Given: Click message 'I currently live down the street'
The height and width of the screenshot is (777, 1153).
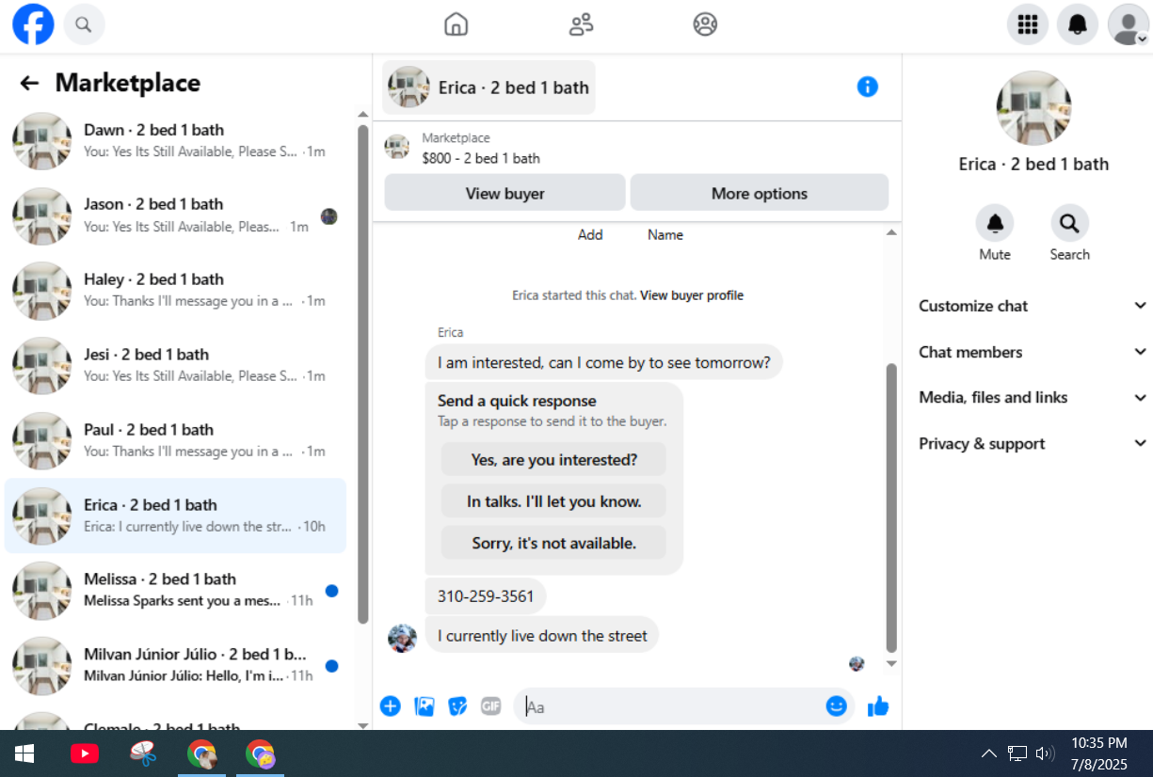Looking at the screenshot, I should click(x=542, y=636).
